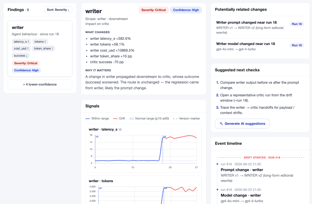Click the v3 marker on tokens chart

(x=100, y=188)
